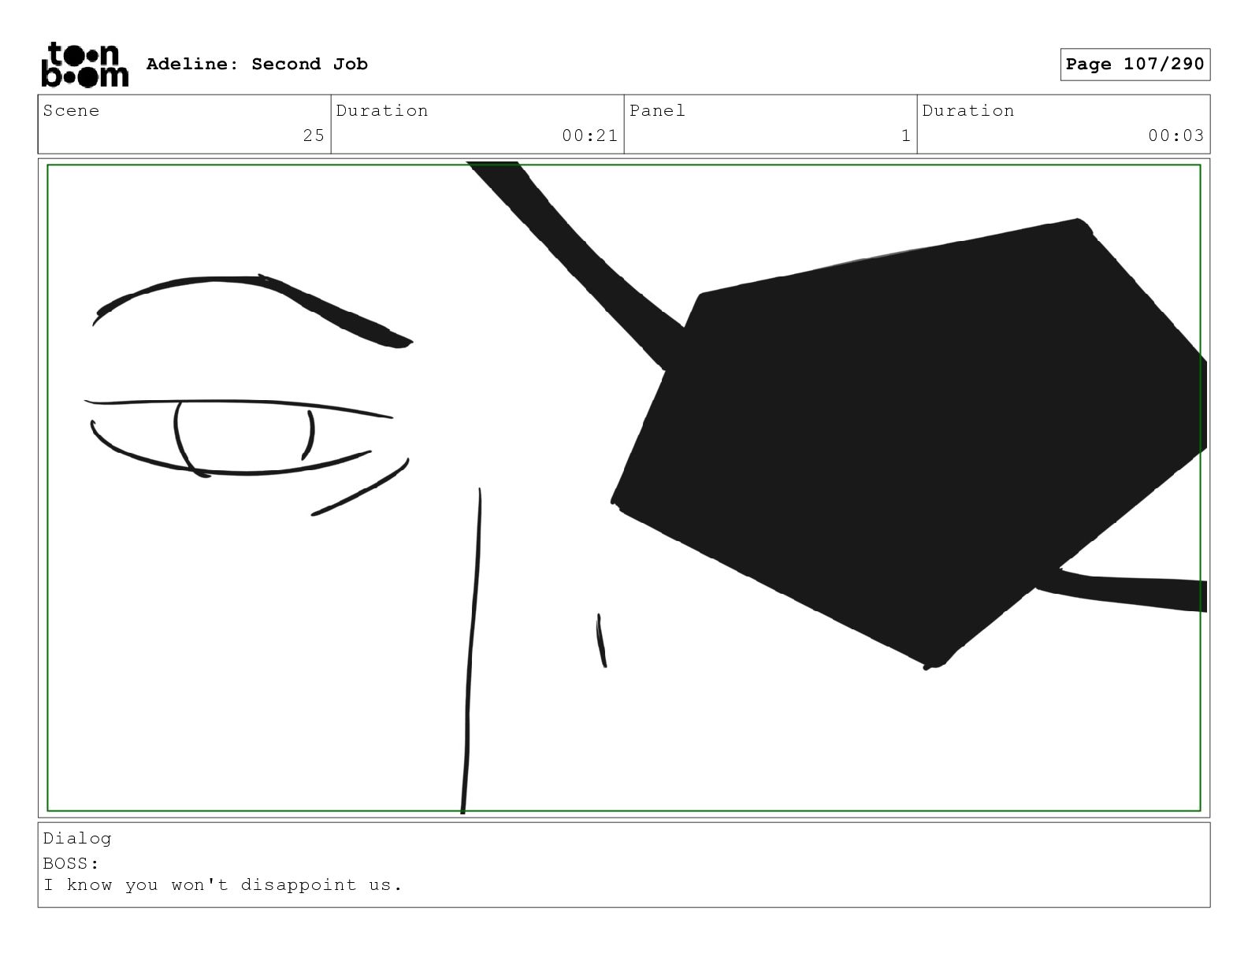Click the 'Scene' header label
This screenshot has height=964, width=1248.
click(71, 110)
